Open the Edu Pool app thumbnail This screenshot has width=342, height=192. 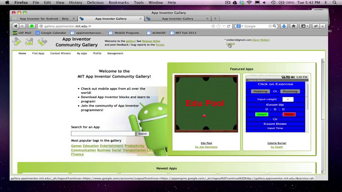[206, 103]
